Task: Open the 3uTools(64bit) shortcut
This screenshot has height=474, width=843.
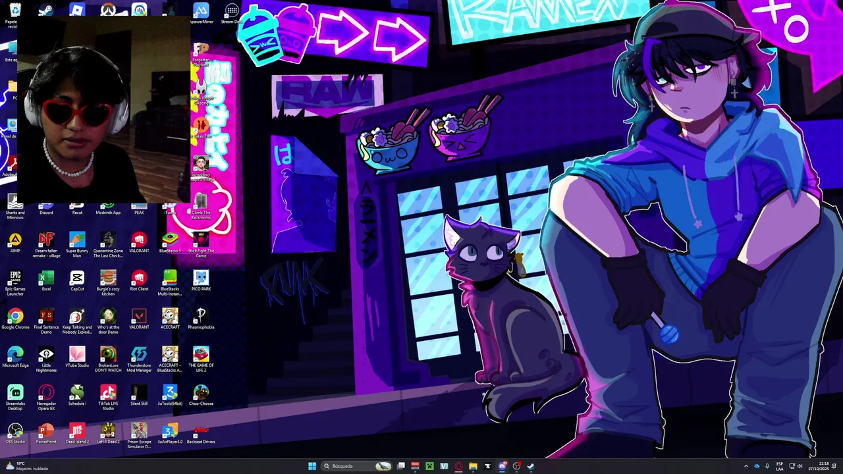Action: pyautogui.click(x=170, y=395)
